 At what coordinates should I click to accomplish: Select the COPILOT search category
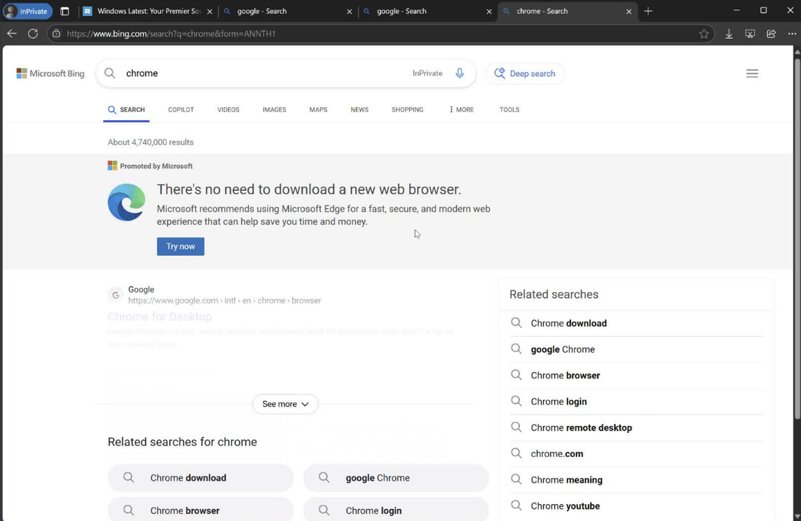tap(181, 110)
